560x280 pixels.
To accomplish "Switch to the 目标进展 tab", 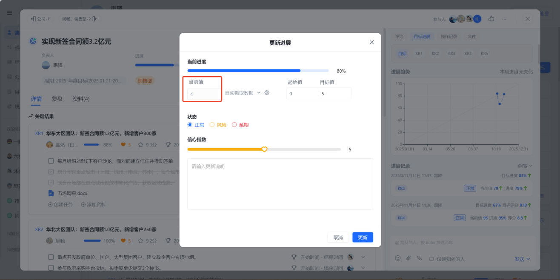I will click(x=422, y=37).
